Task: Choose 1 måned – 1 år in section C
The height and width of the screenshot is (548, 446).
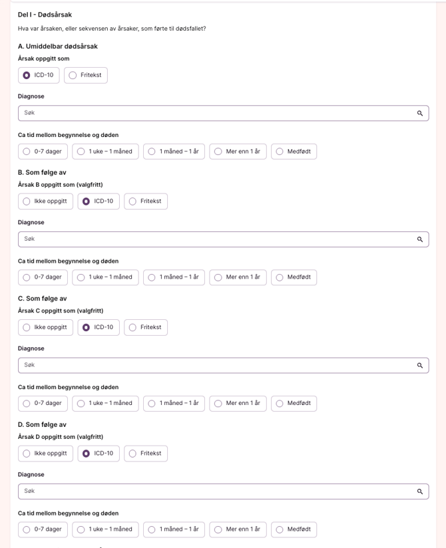Action: pos(152,404)
